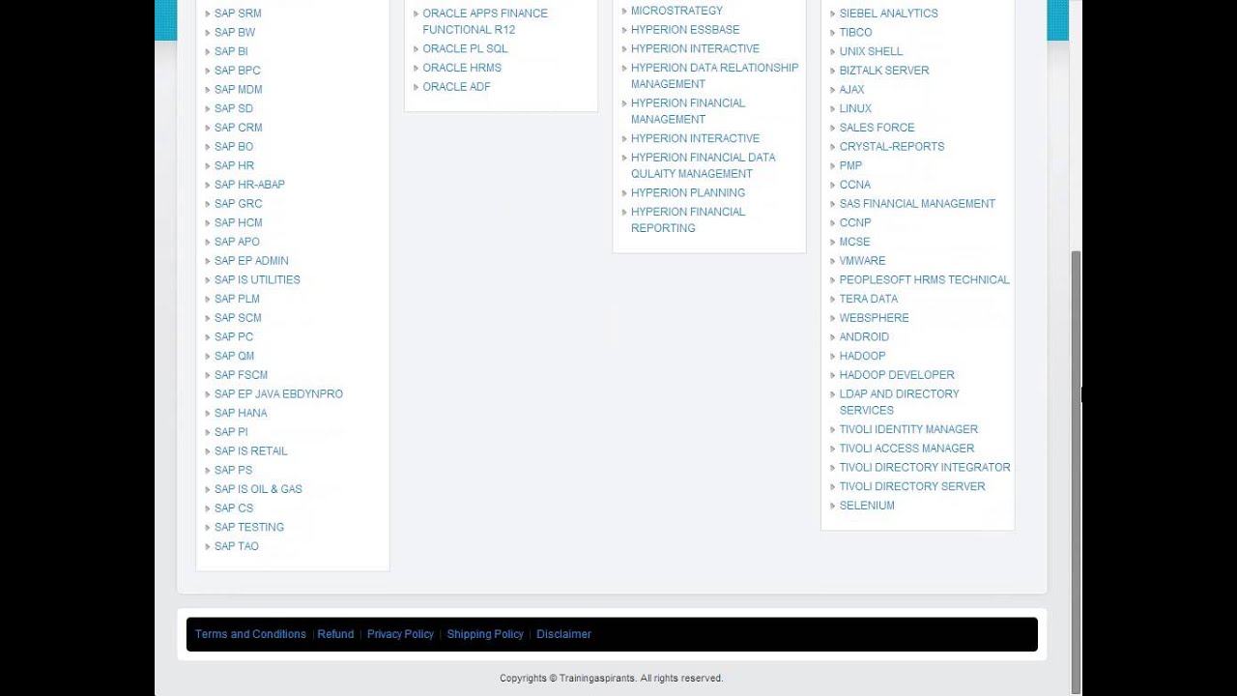Image resolution: width=1237 pixels, height=696 pixels.
Task: Click the SAP BPC link
Action: (x=238, y=71)
